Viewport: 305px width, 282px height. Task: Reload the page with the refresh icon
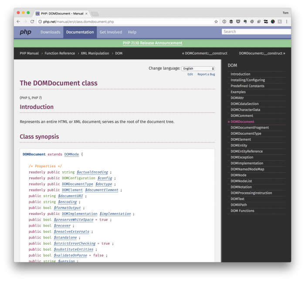click(x=32, y=22)
